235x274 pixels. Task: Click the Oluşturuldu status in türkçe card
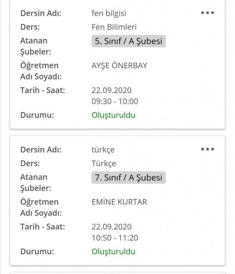click(113, 251)
